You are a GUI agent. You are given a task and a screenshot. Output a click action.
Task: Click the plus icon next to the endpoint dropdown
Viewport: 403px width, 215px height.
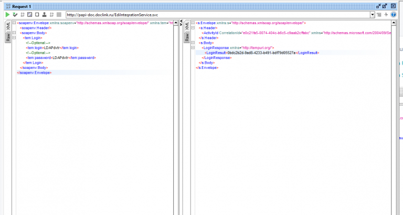pyautogui.click(x=386, y=15)
